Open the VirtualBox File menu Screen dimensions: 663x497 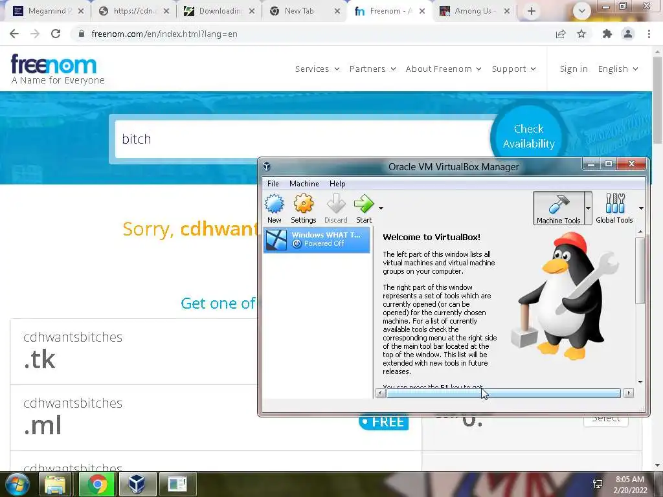273,183
